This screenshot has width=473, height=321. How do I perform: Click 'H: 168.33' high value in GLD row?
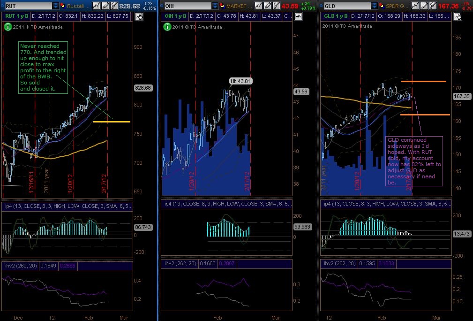(414, 16)
